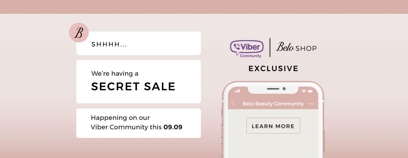The height and width of the screenshot is (158, 408).
Task: Click the phone front camera dot
Action: pos(284,89)
